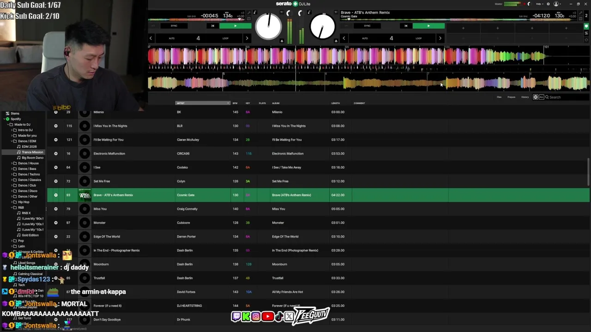Click the Brave ATB's Anthem Remix album art
The width and height of the screenshot is (591, 332).
(84, 195)
